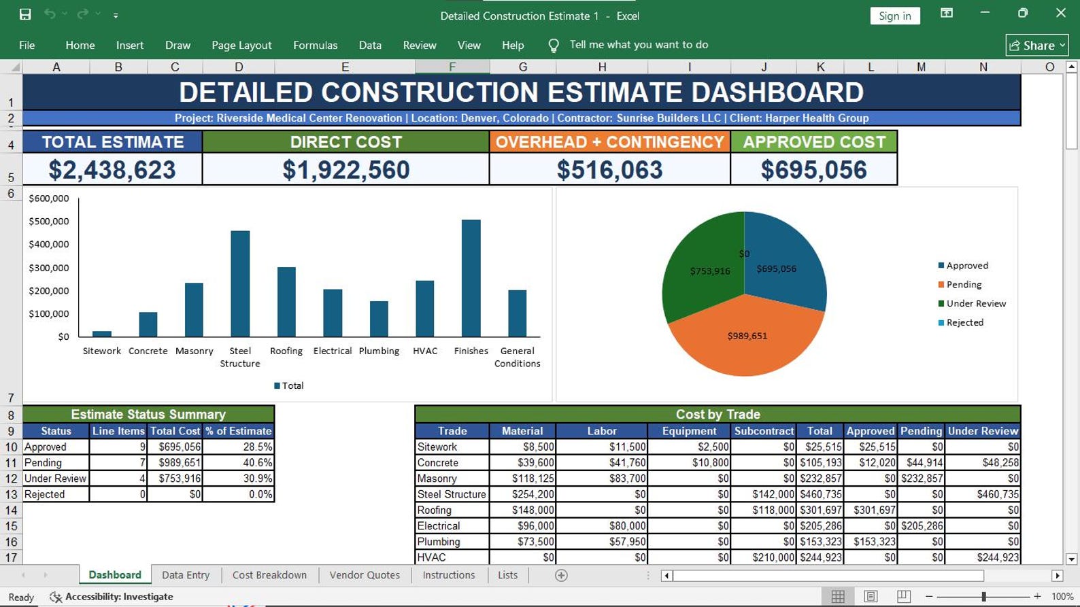Select the 40.6% pending percentage cell

(239, 463)
